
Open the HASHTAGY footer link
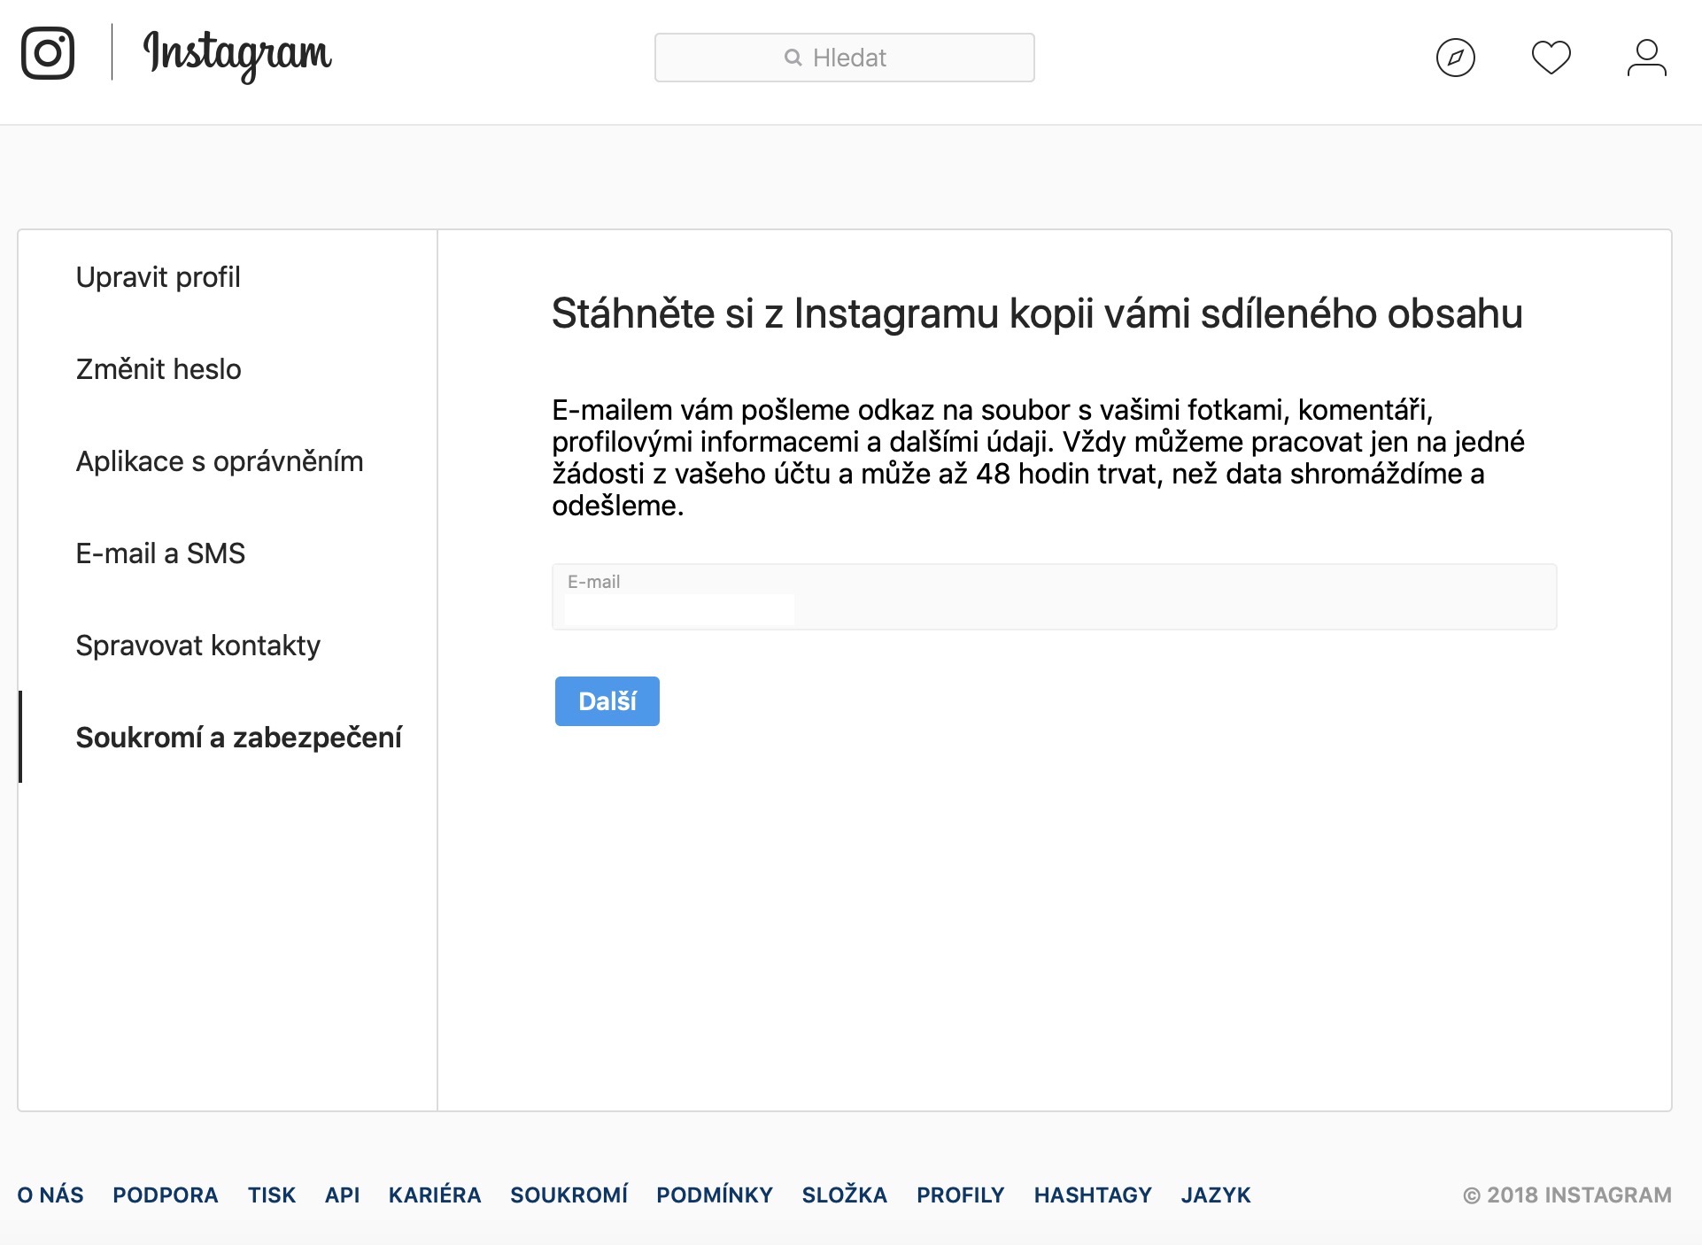coord(1092,1195)
